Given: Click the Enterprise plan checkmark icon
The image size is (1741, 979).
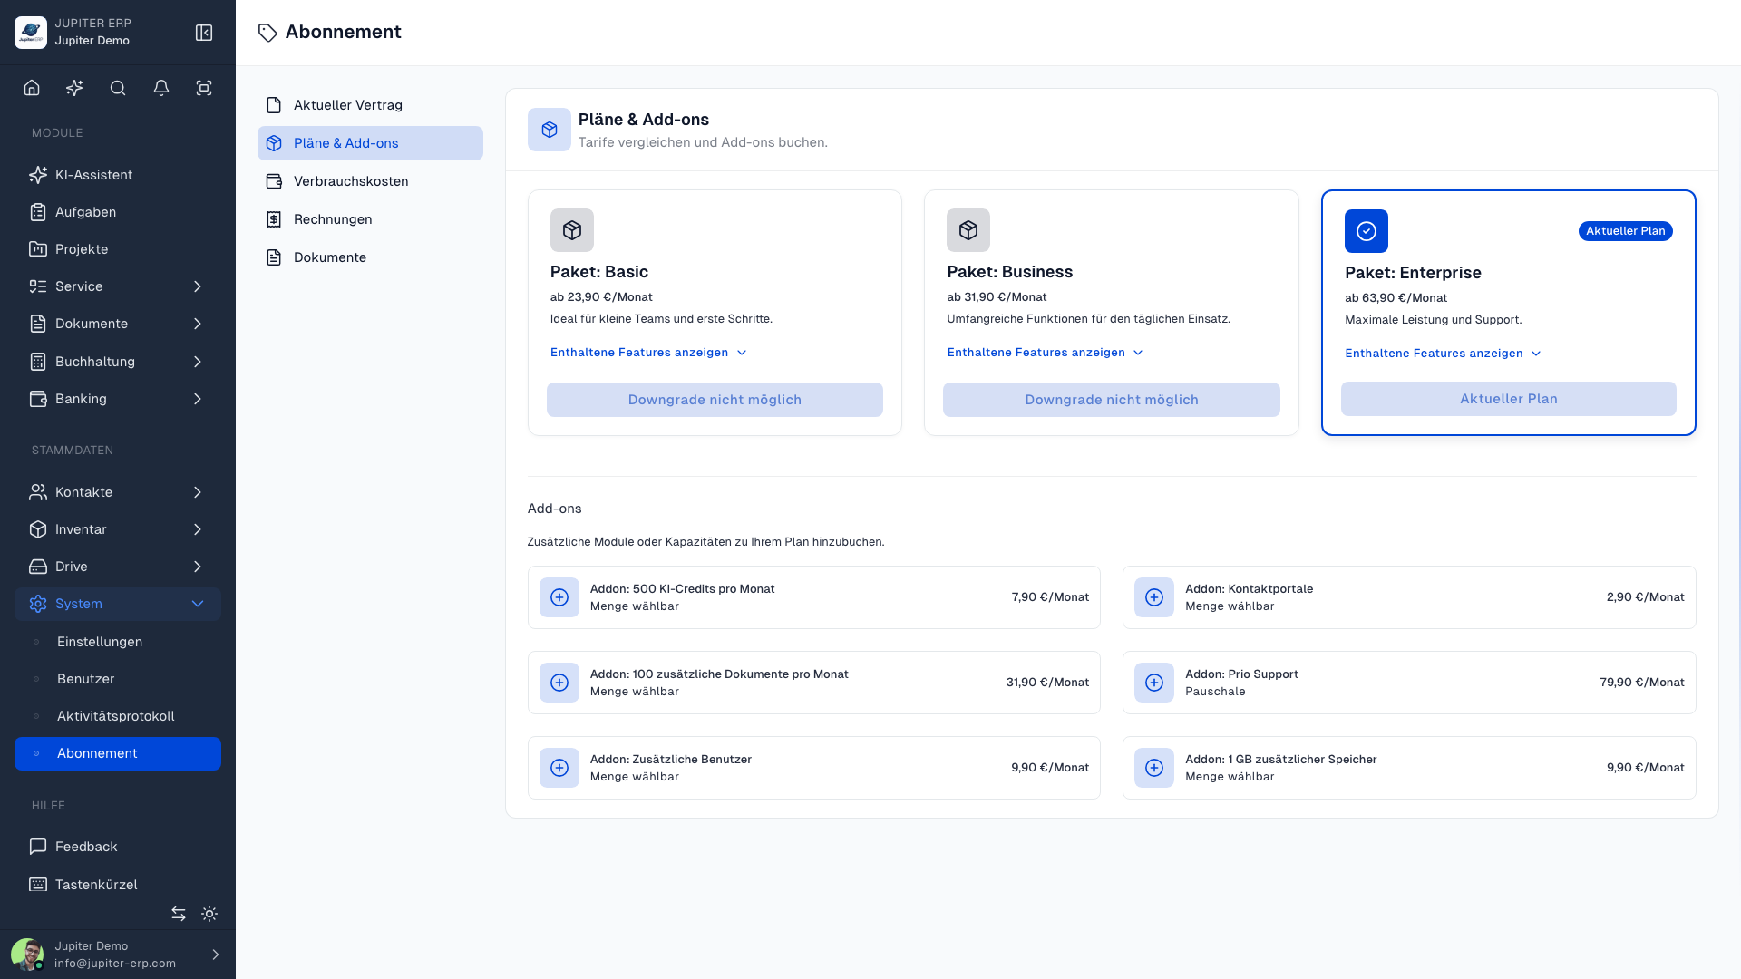Looking at the screenshot, I should point(1367,231).
